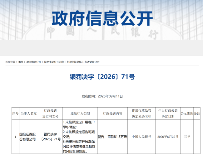
Task: Click the 公示期限 column header
Action: 187,114
